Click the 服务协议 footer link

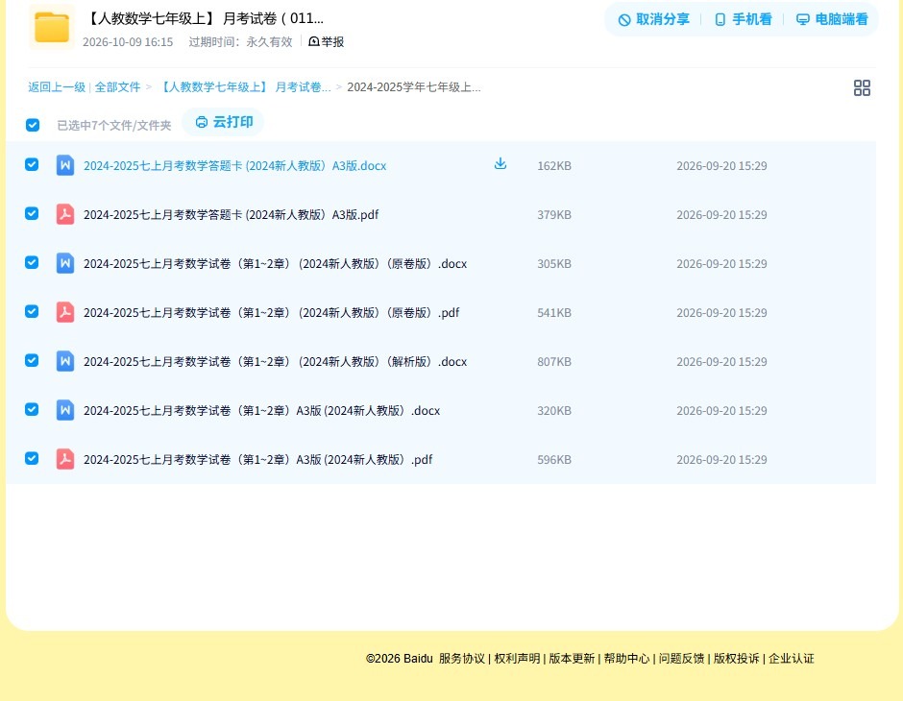pyautogui.click(x=462, y=659)
